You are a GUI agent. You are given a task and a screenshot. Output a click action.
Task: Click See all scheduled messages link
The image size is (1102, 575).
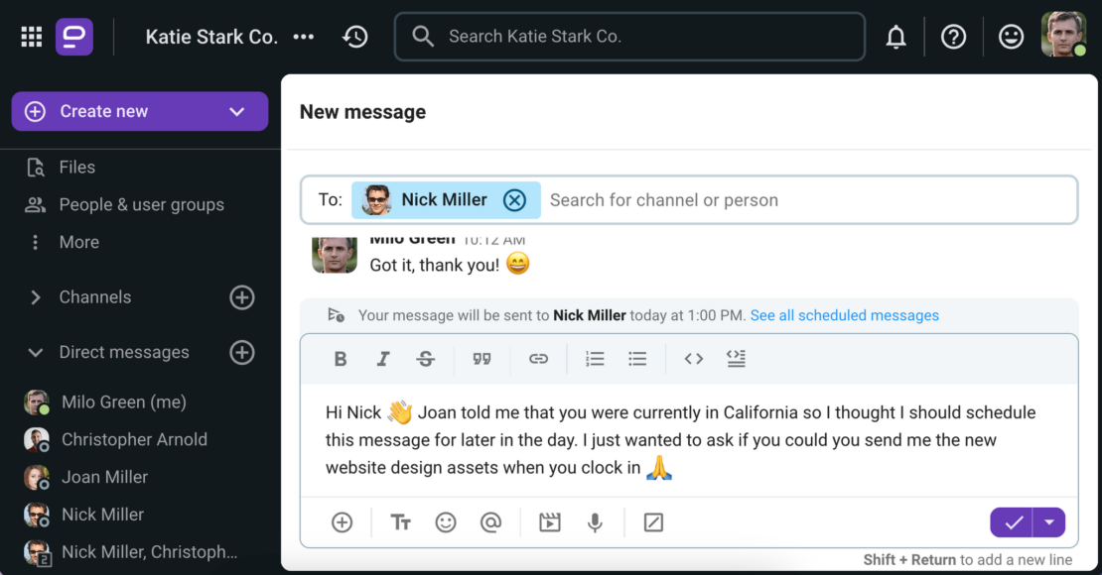pyautogui.click(x=844, y=315)
